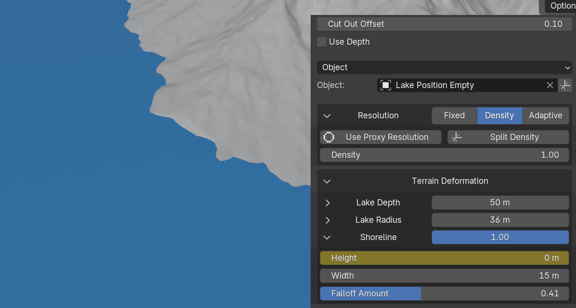
Task: Select the Fixed resolution mode
Action: [x=454, y=115]
